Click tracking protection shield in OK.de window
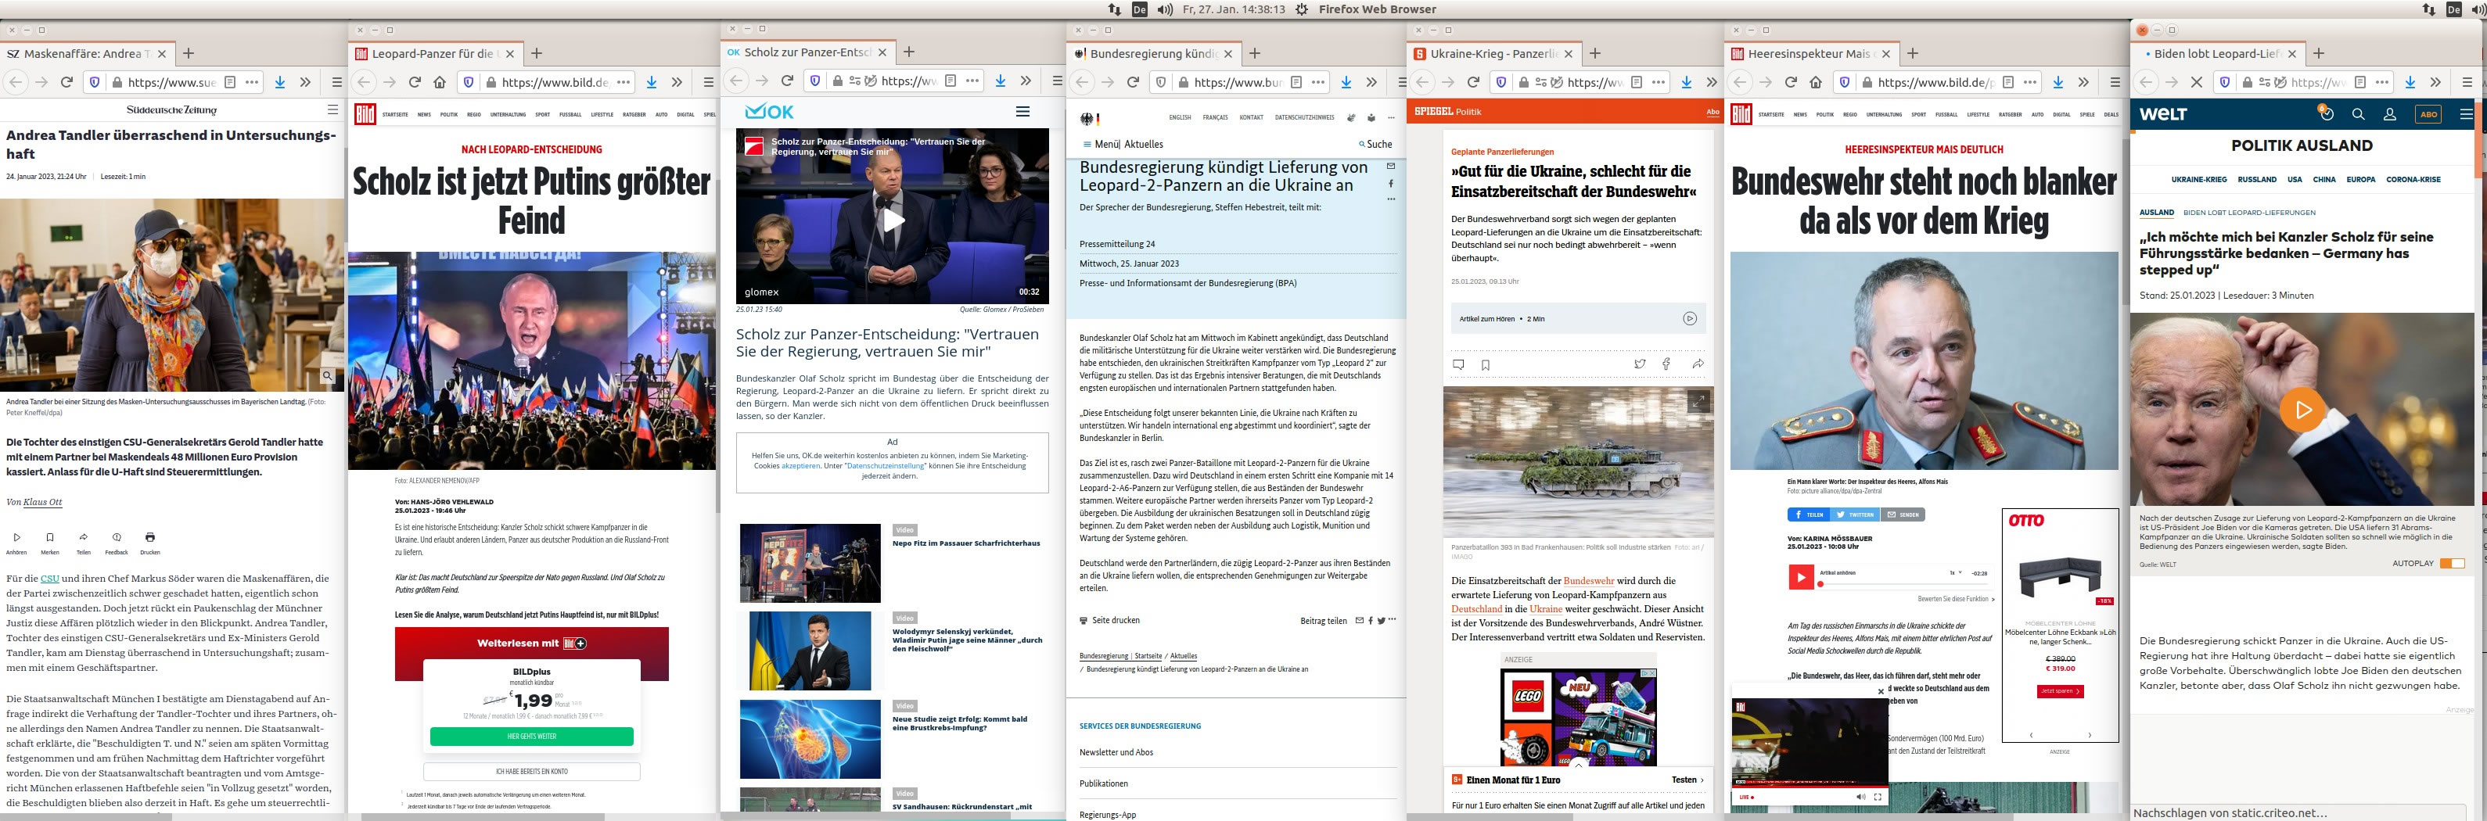Viewport: 2487px width, 821px height. [815, 81]
